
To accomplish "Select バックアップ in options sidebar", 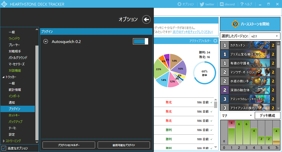I will (x=15, y=122).
